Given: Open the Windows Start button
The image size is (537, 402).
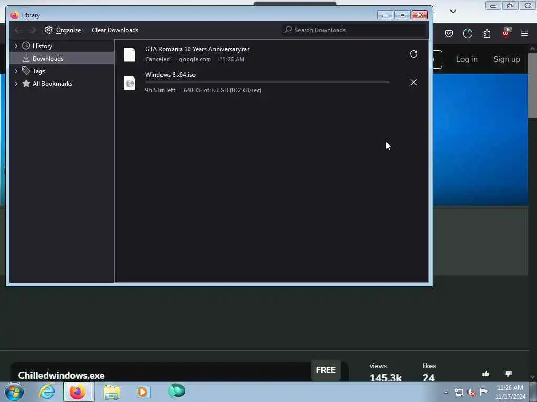Looking at the screenshot, I should pyautogui.click(x=14, y=392).
